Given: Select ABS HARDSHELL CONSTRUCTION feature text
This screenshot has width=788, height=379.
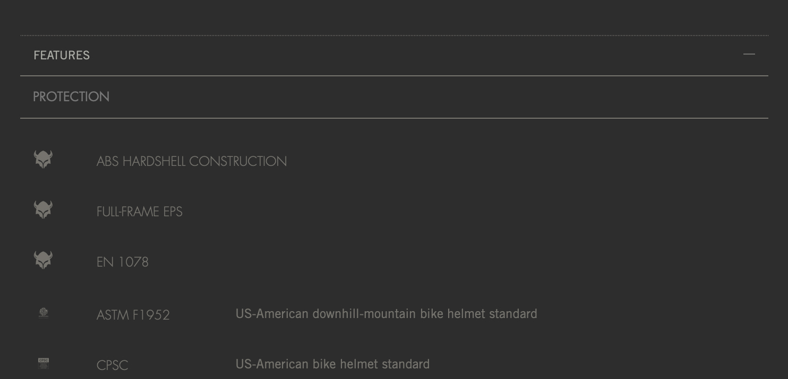Looking at the screenshot, I should pyautogui.click(x=192, y=161).
